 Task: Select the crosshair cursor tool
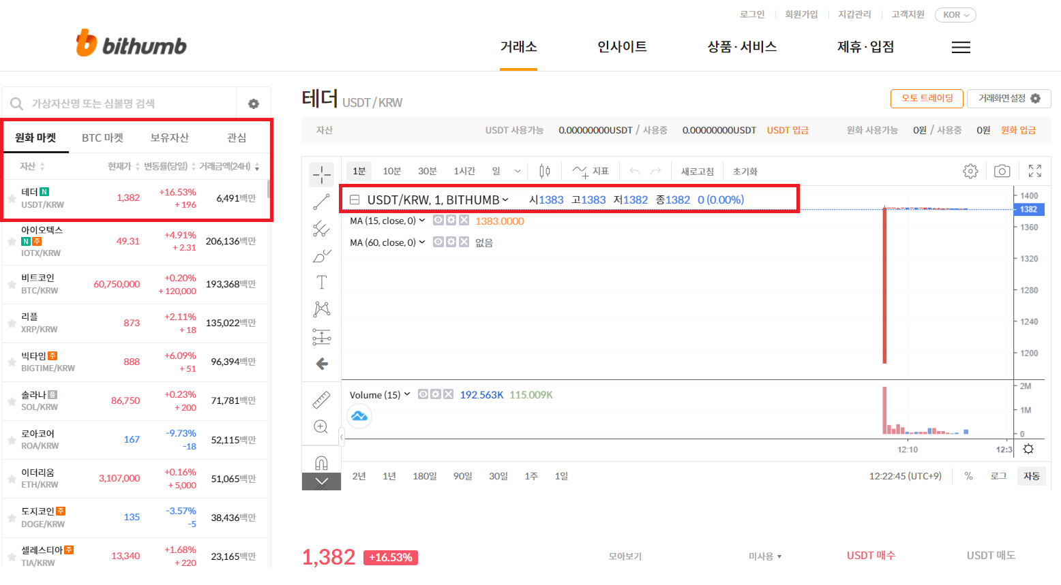[x=321, y=174]
